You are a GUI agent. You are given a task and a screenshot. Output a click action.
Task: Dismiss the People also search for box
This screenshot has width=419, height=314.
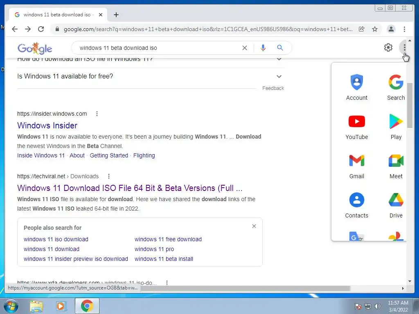click(254, 226)
